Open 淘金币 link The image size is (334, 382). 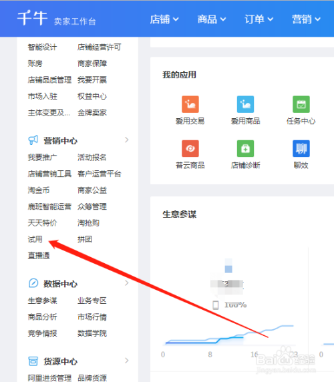pos(39,190)
